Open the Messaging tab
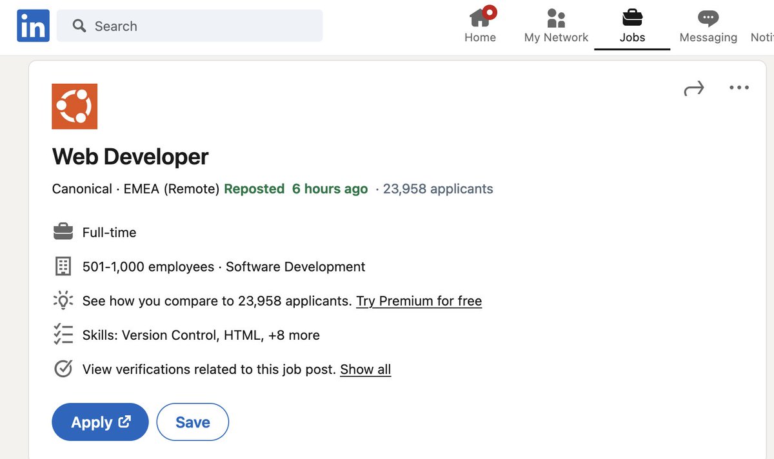 point(708,26)
